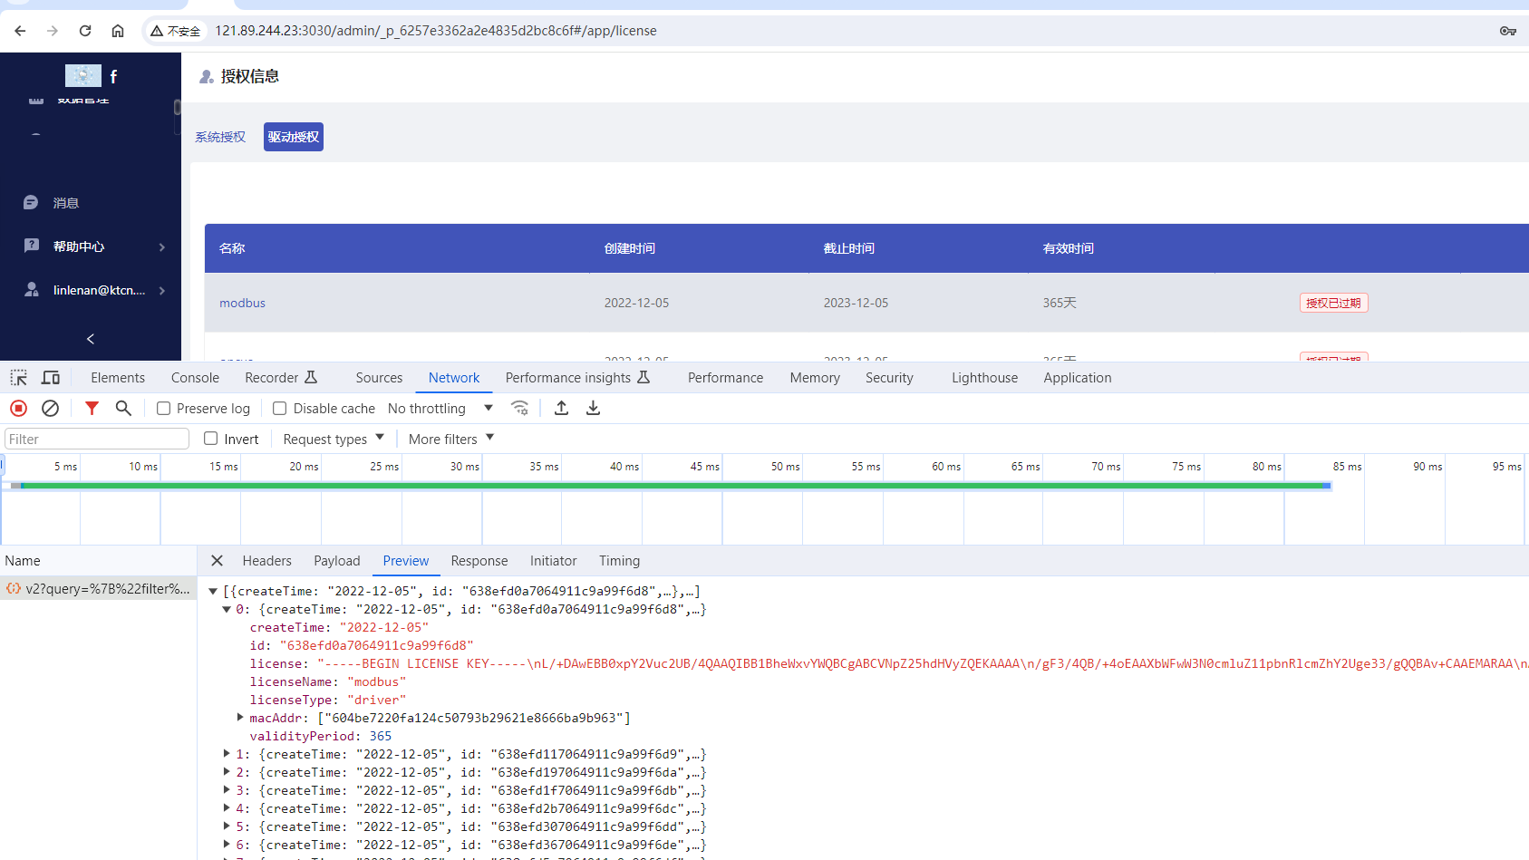Clear the network log
The image size is (1529, 860).
coord(51,409)
